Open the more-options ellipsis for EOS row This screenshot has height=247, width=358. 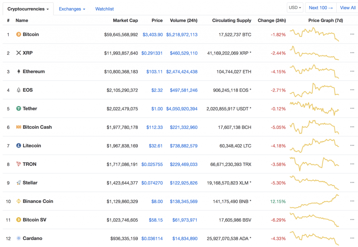(352, 90)
